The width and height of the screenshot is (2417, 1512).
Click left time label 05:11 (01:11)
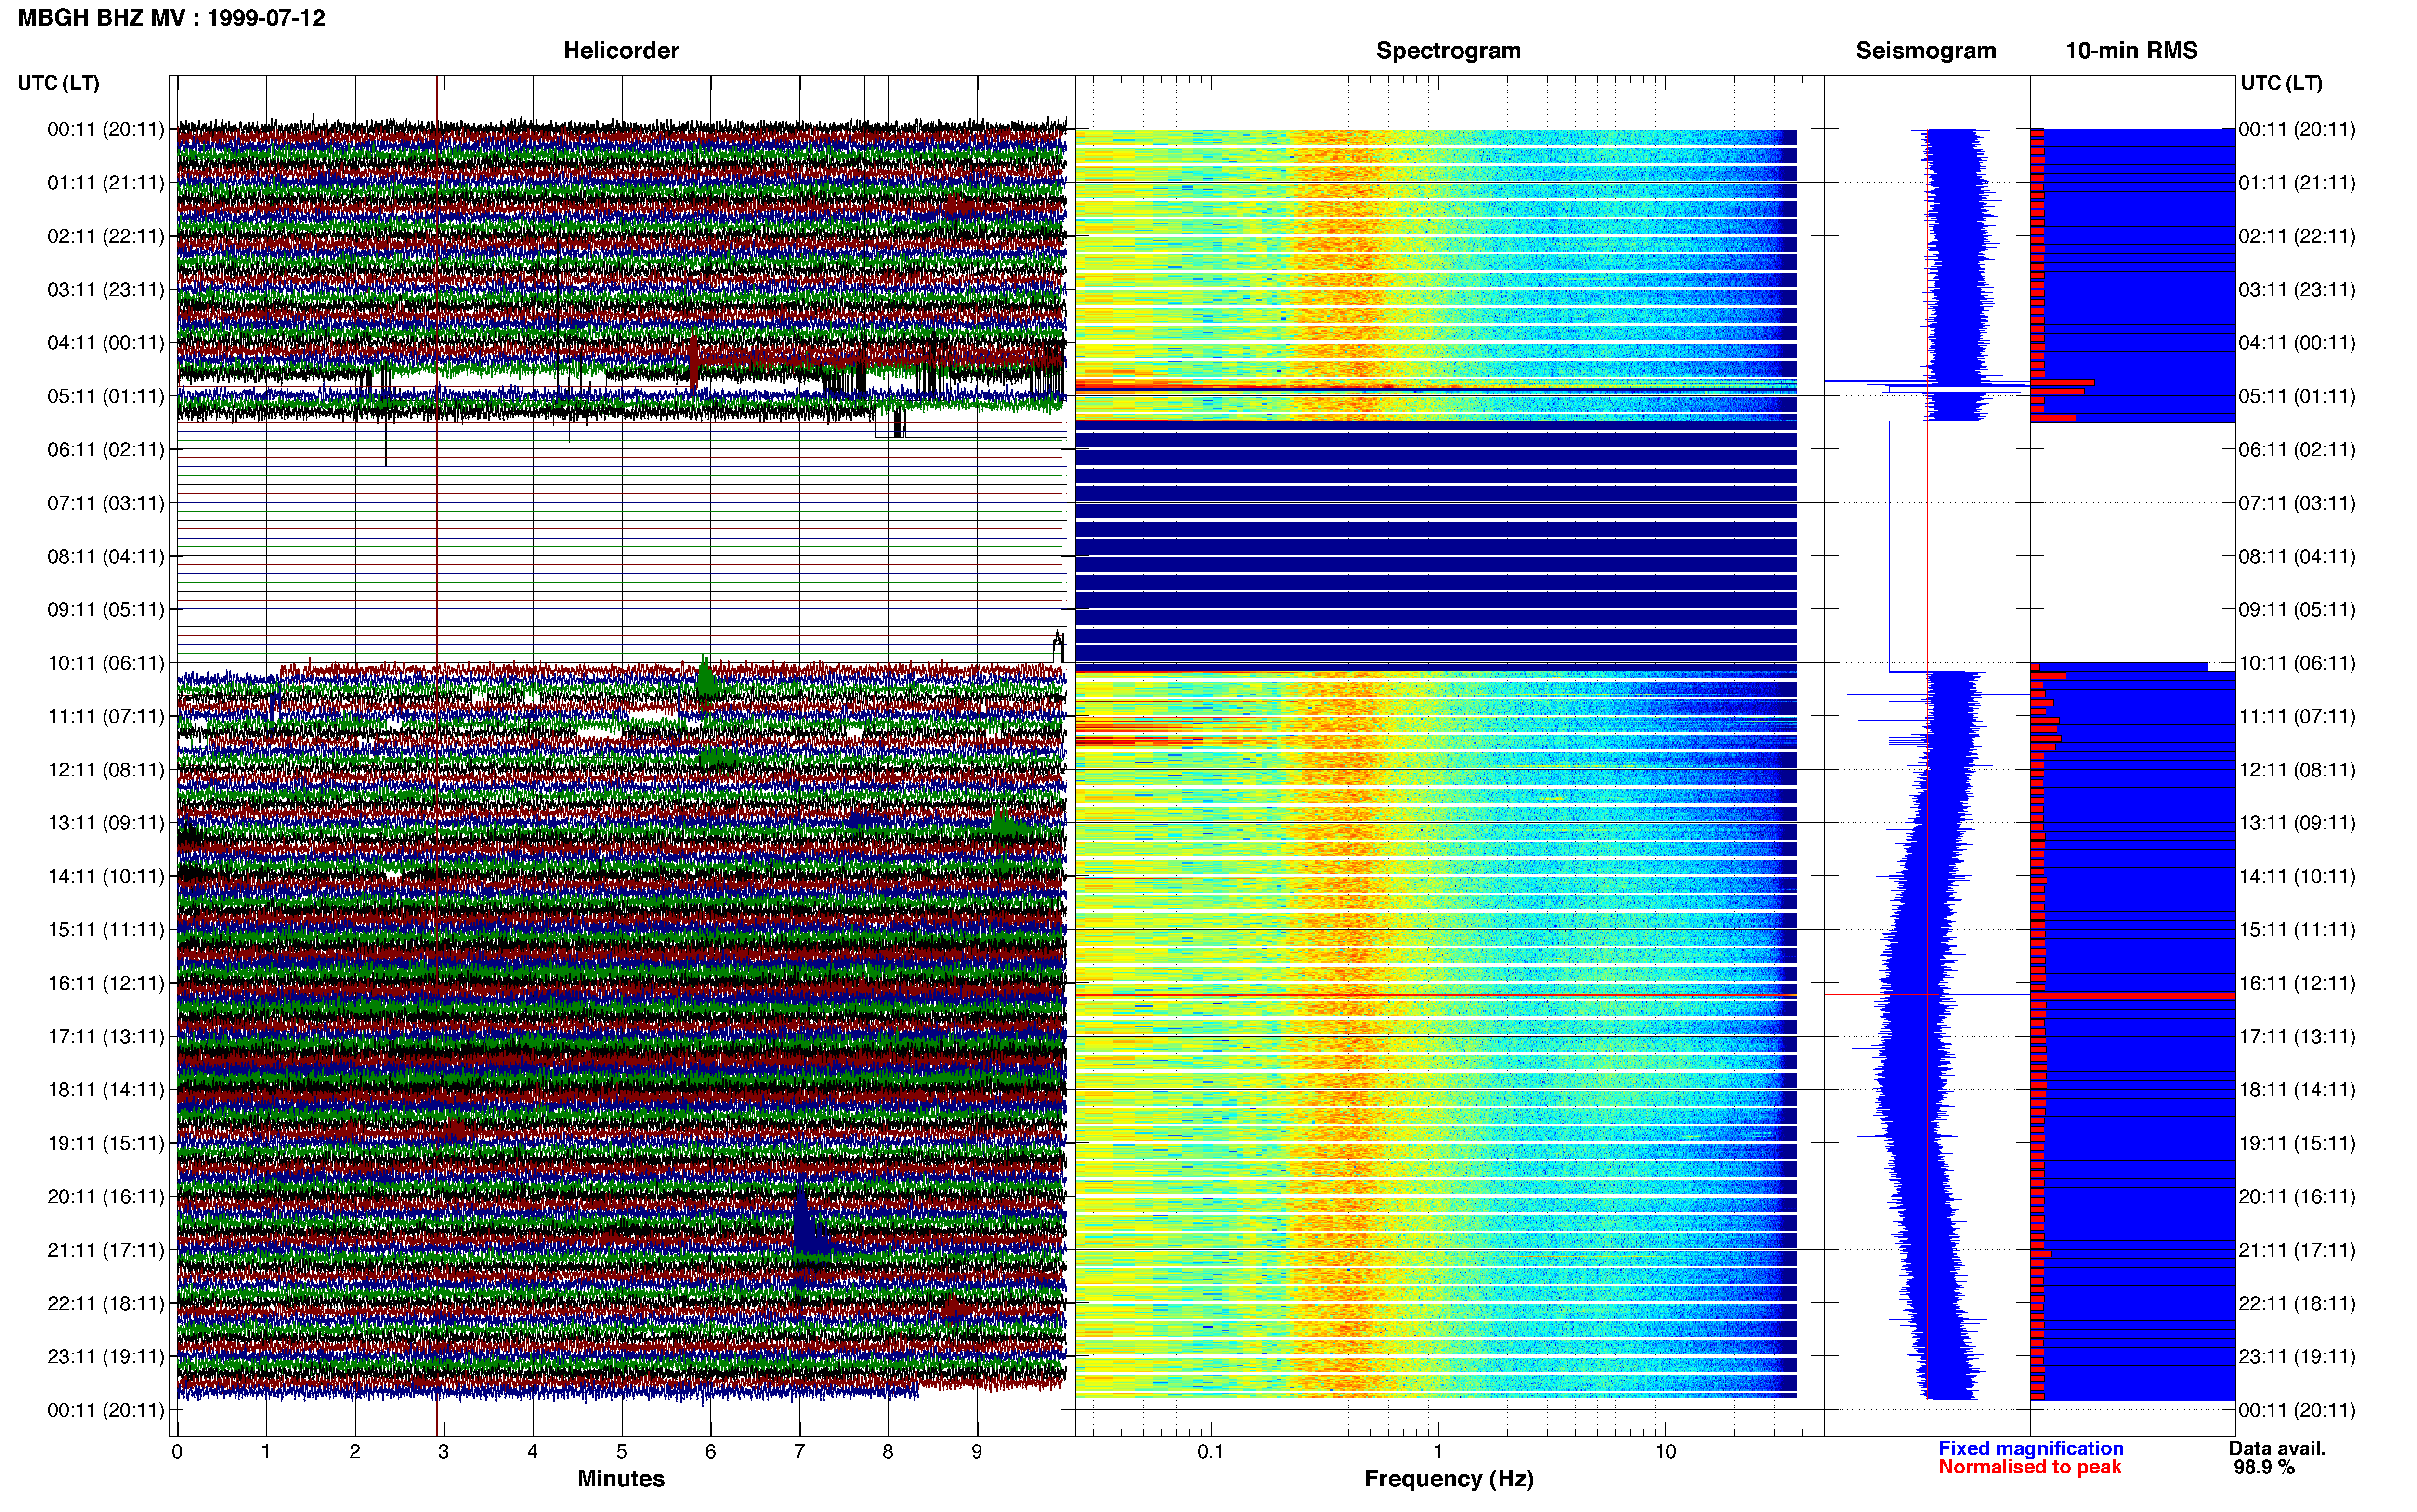tap(106, 396)
